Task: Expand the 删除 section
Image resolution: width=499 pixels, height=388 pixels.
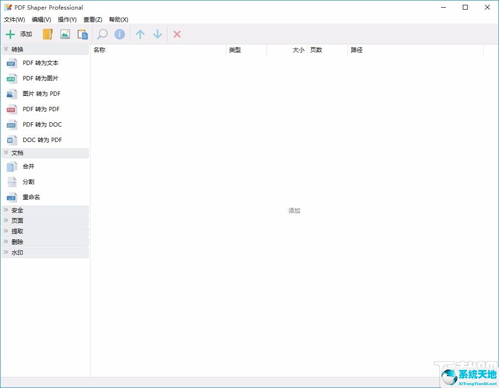Action: point(45,242)
